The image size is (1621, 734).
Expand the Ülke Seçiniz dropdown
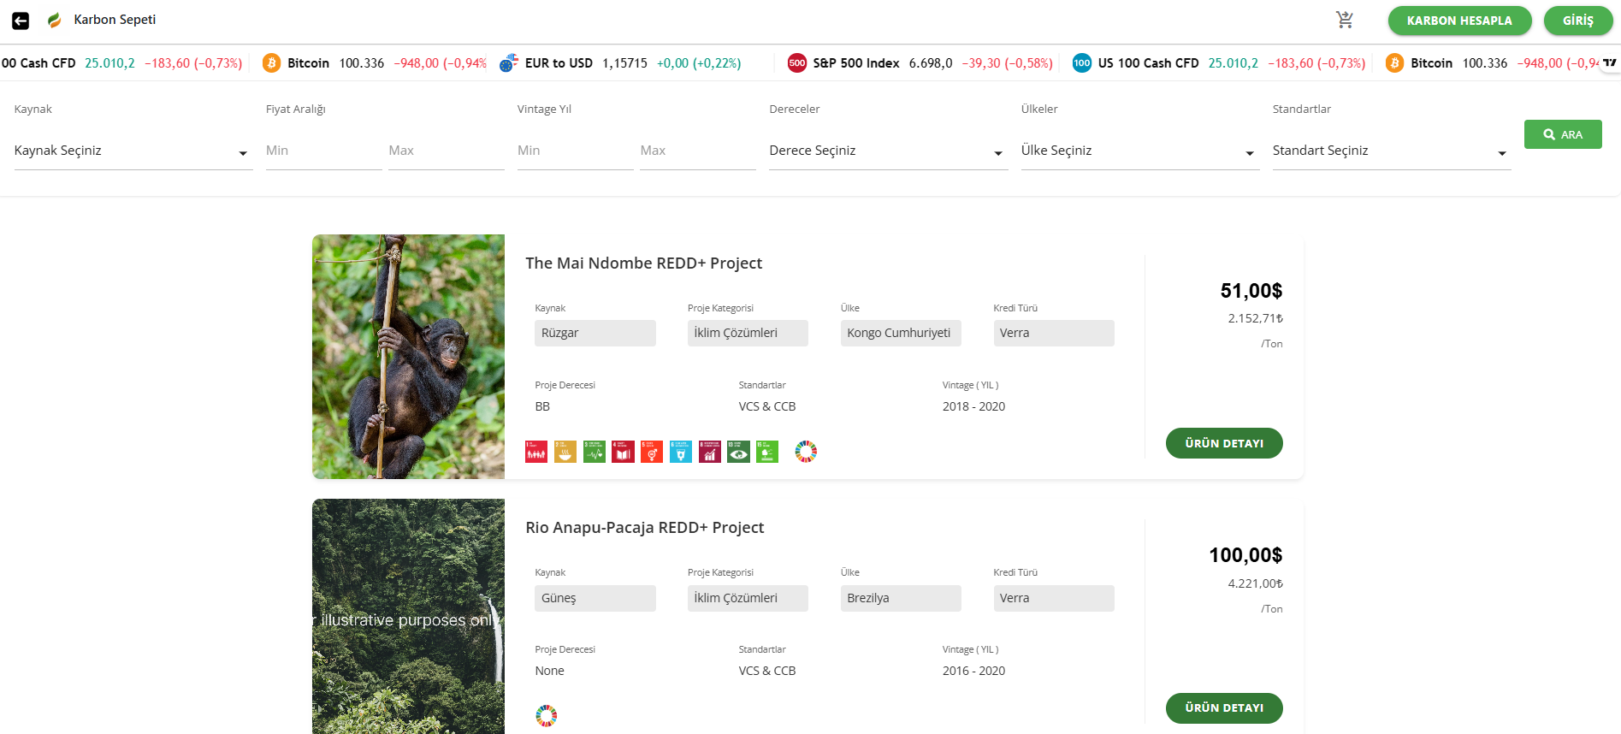1139,151
